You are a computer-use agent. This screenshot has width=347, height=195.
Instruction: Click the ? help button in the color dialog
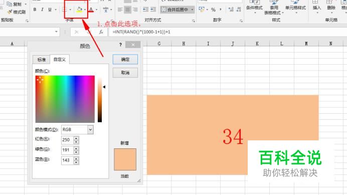click(120, 45)
